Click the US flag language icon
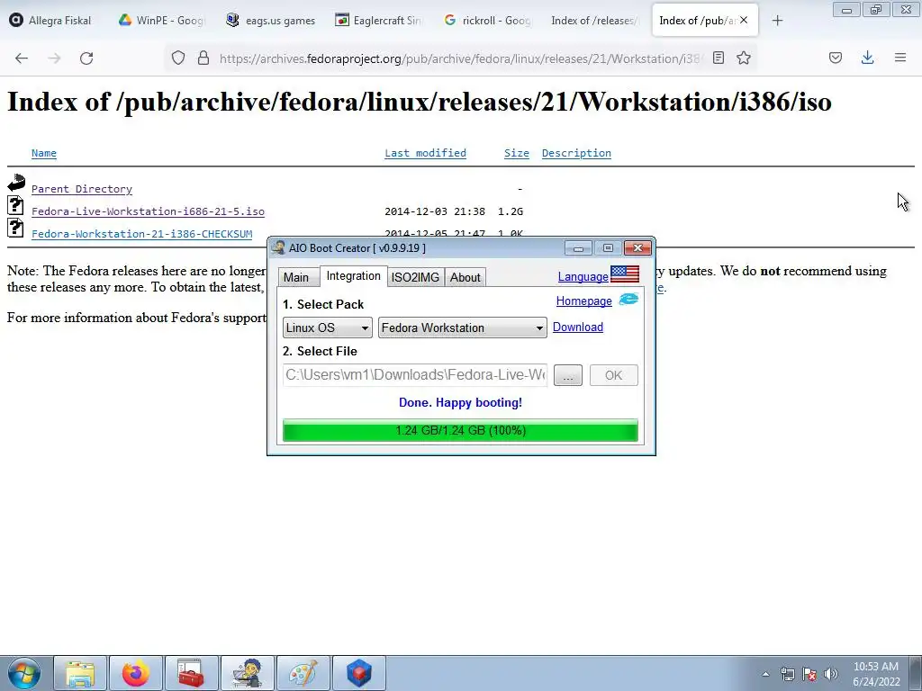922x691 pixels. (625, 274)
